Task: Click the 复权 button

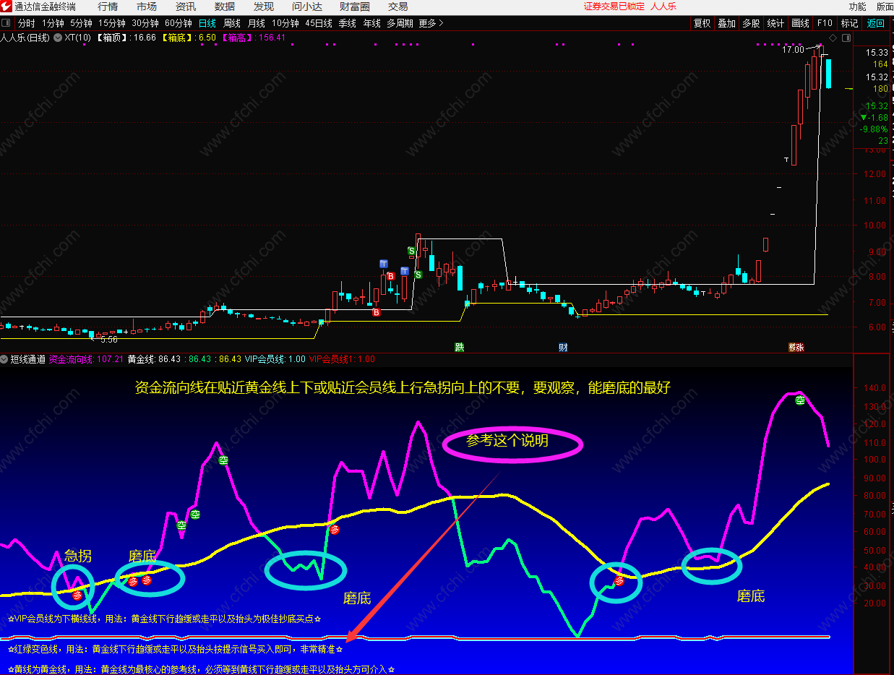Action: click(x=702, y=23)
